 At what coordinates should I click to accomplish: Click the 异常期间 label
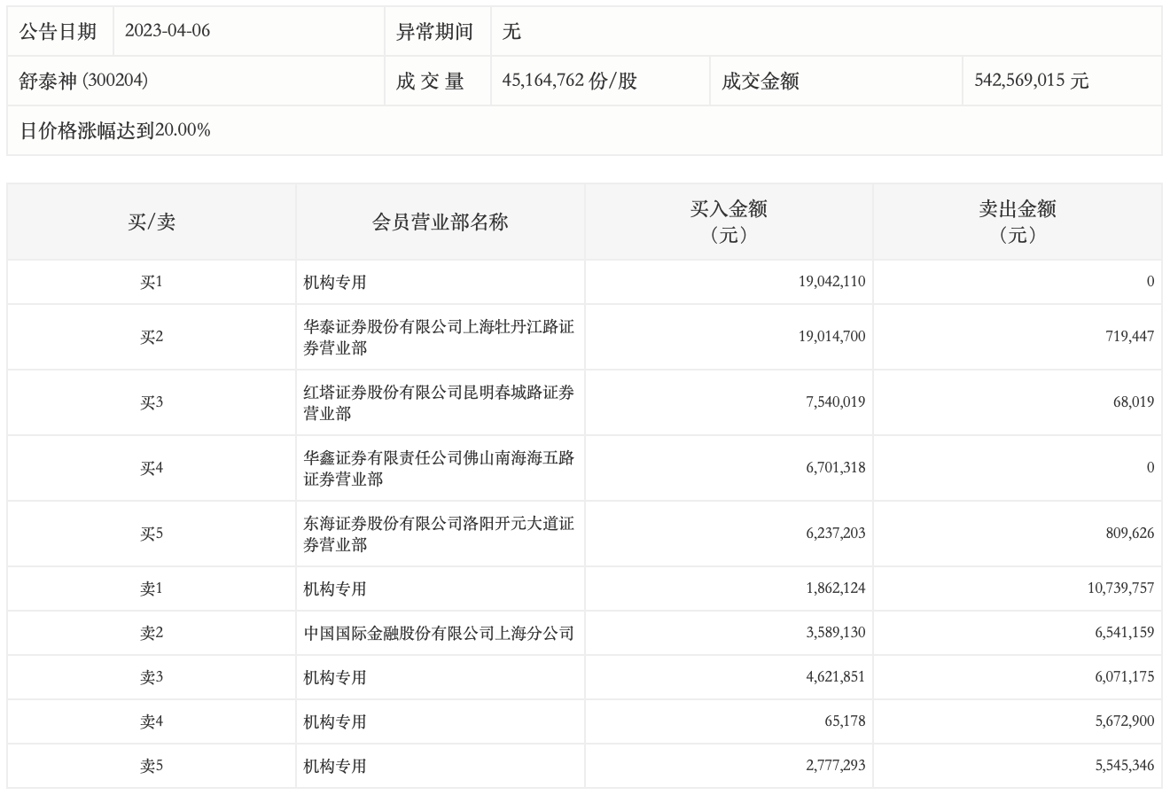434,31
